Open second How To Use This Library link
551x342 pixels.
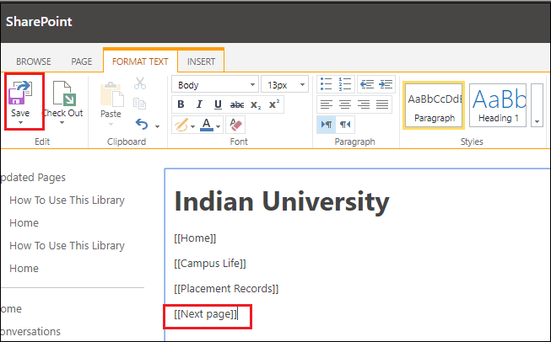(x=68, y=245)
